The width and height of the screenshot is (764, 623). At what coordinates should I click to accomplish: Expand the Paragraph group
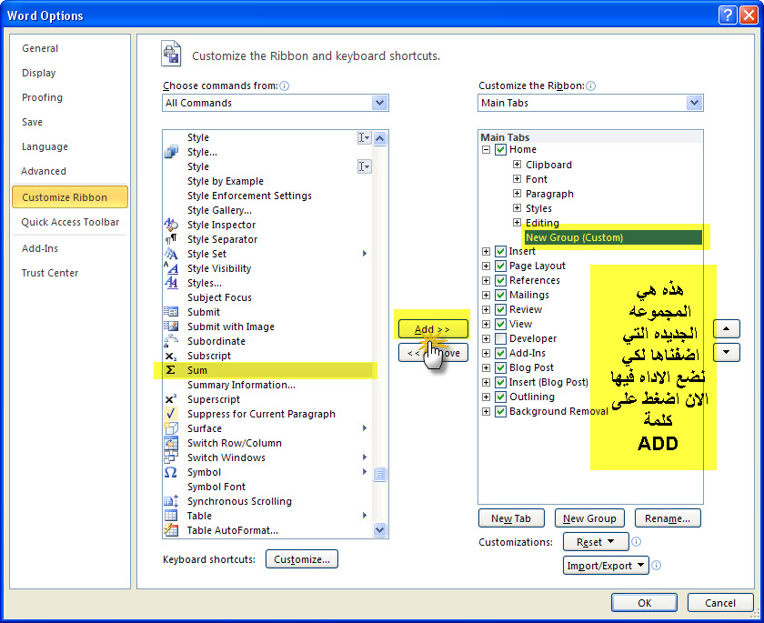(517, 194)
